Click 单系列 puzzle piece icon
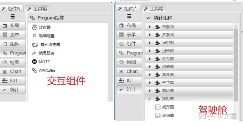Screen dimensions: 243x126 pyautogui.click(x=158, y=27)
